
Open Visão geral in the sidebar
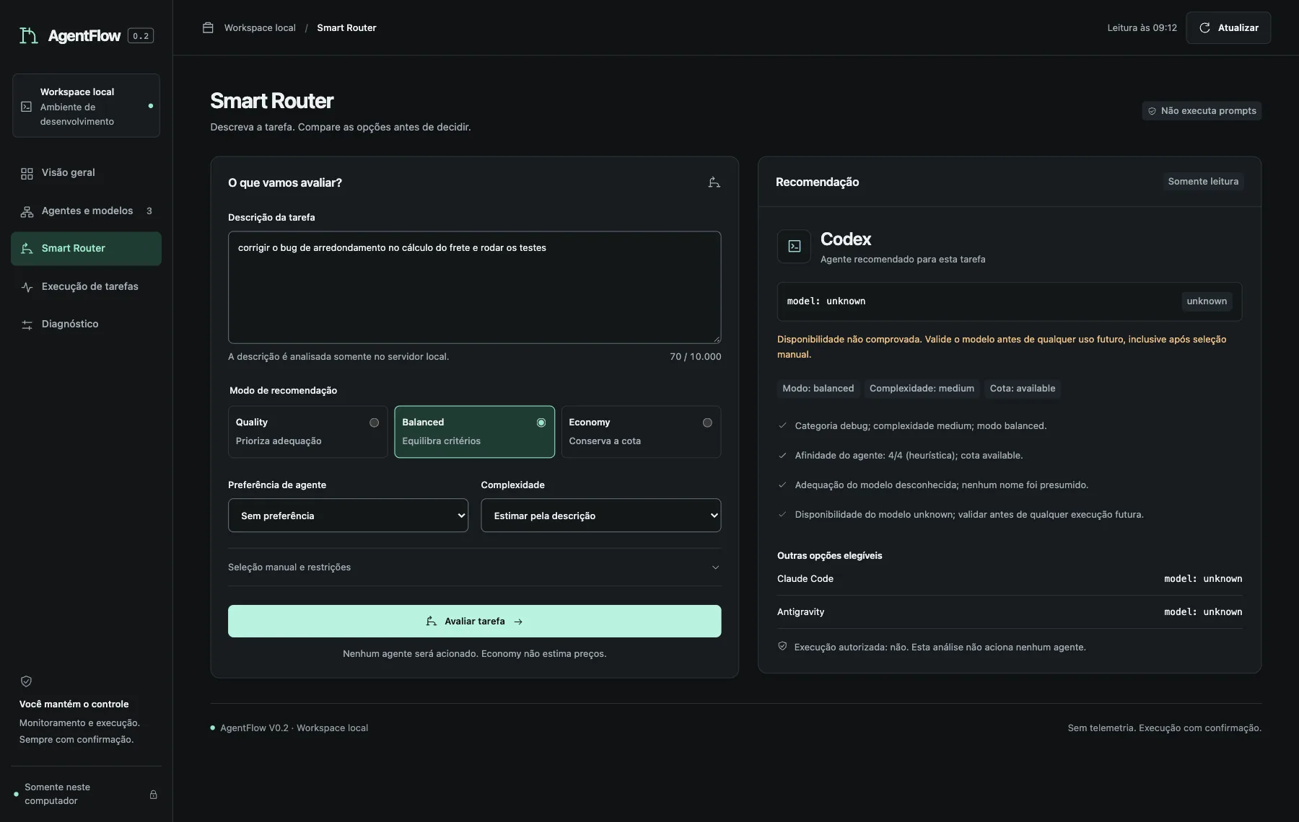pos(86,173)
